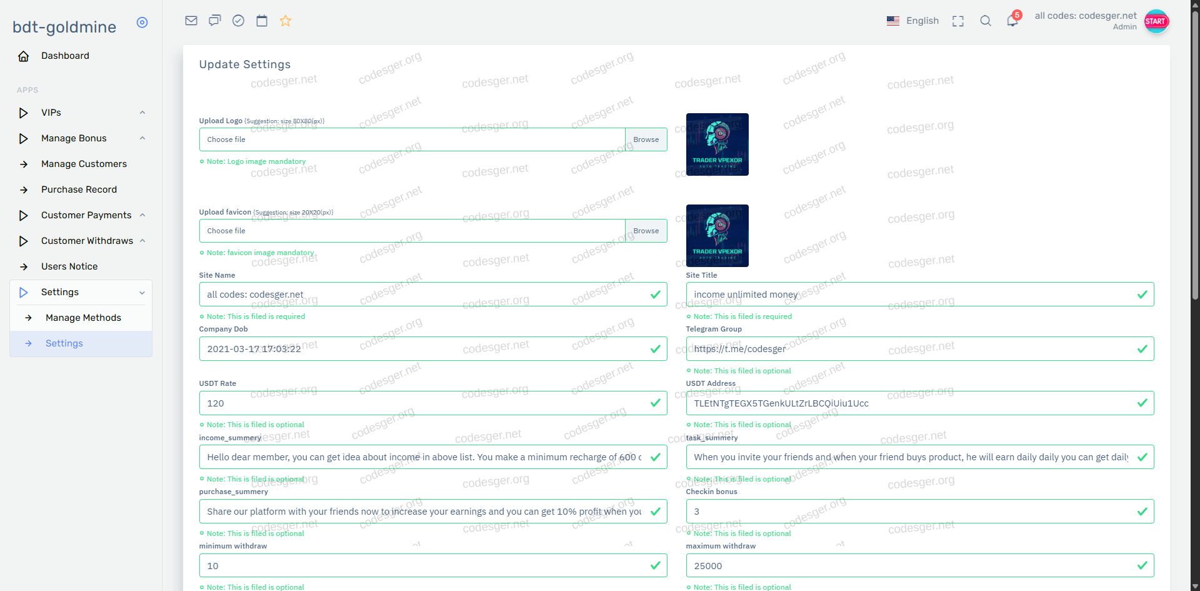
Task: Select the English language selector
Action: click(912, 21)
